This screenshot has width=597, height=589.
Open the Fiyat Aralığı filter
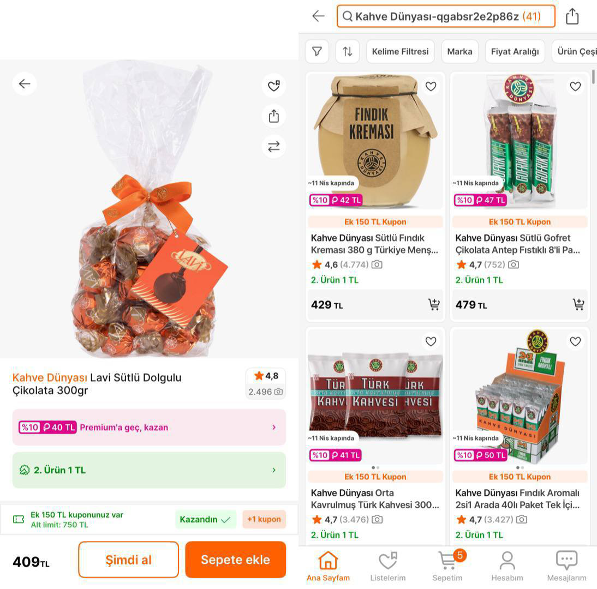pos(515,51)
